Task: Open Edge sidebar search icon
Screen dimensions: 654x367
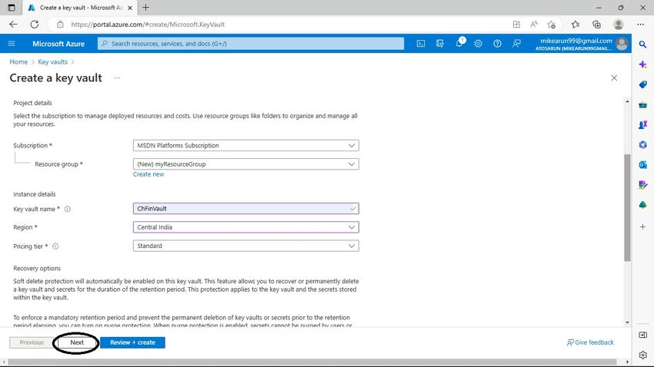Action: pyautogui.click(x=642, y=45)
